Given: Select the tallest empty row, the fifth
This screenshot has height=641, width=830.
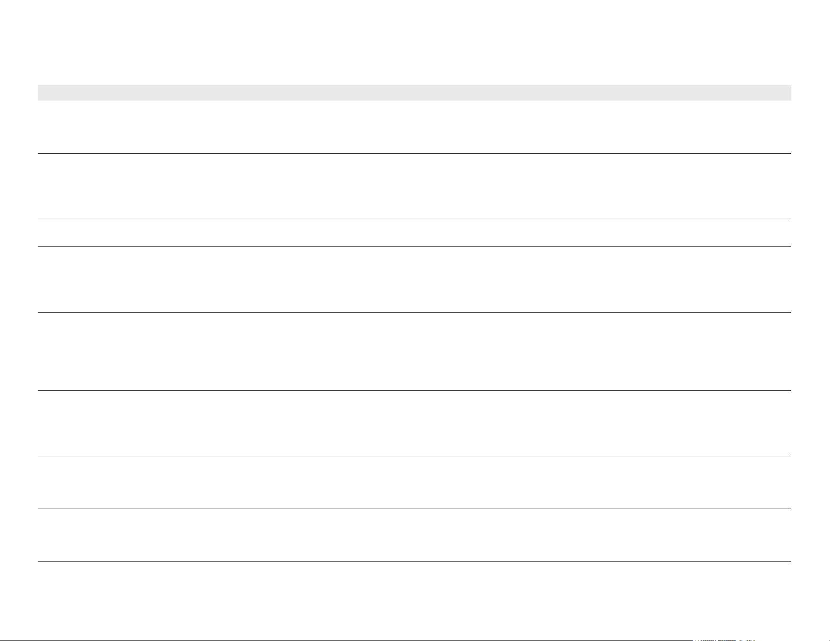Looking at the screenshot, I should click(414, 352).
